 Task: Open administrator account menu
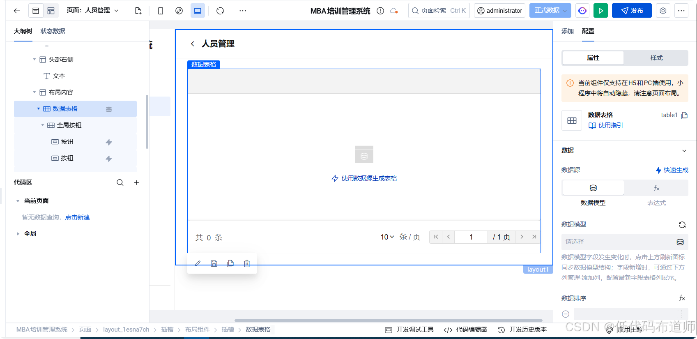pos(500,11)
